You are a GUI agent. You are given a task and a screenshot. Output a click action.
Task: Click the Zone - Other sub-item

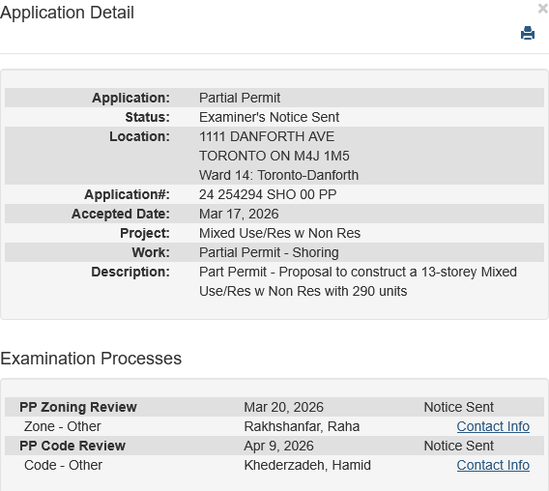pos(62,426)
